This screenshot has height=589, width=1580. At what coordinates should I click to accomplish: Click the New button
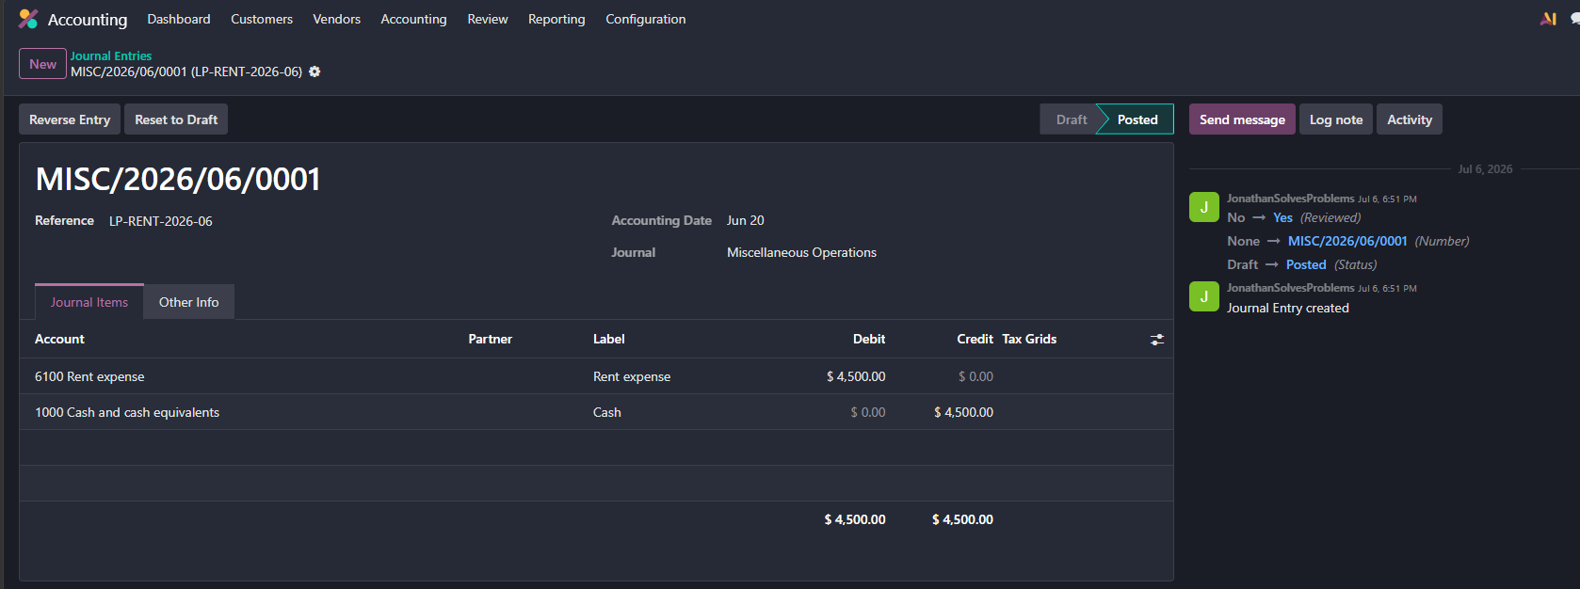pos(42,64)
